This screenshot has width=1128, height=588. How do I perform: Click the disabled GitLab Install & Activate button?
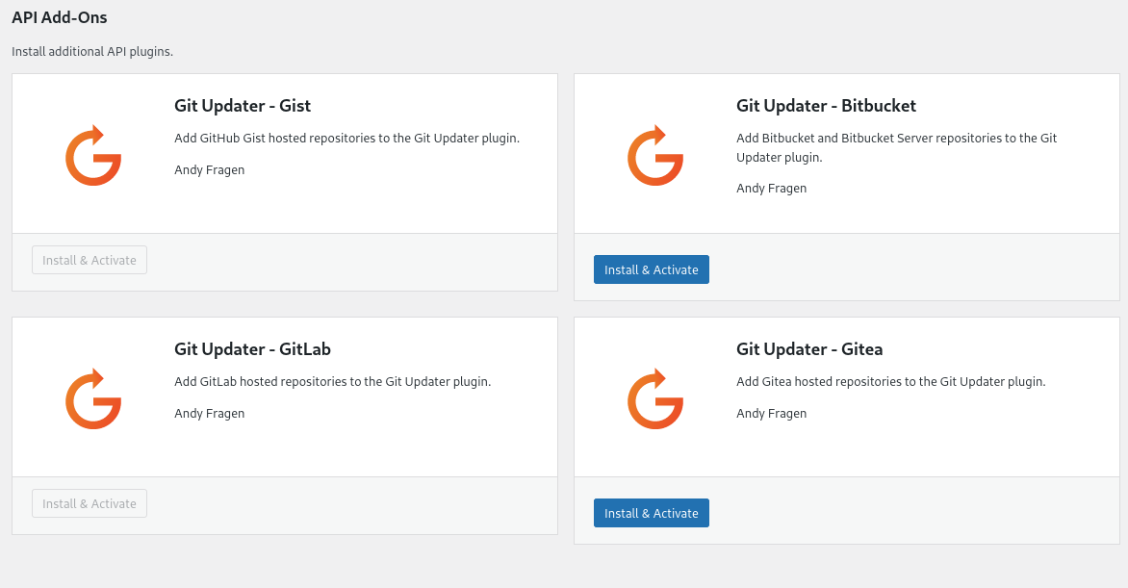89,502
